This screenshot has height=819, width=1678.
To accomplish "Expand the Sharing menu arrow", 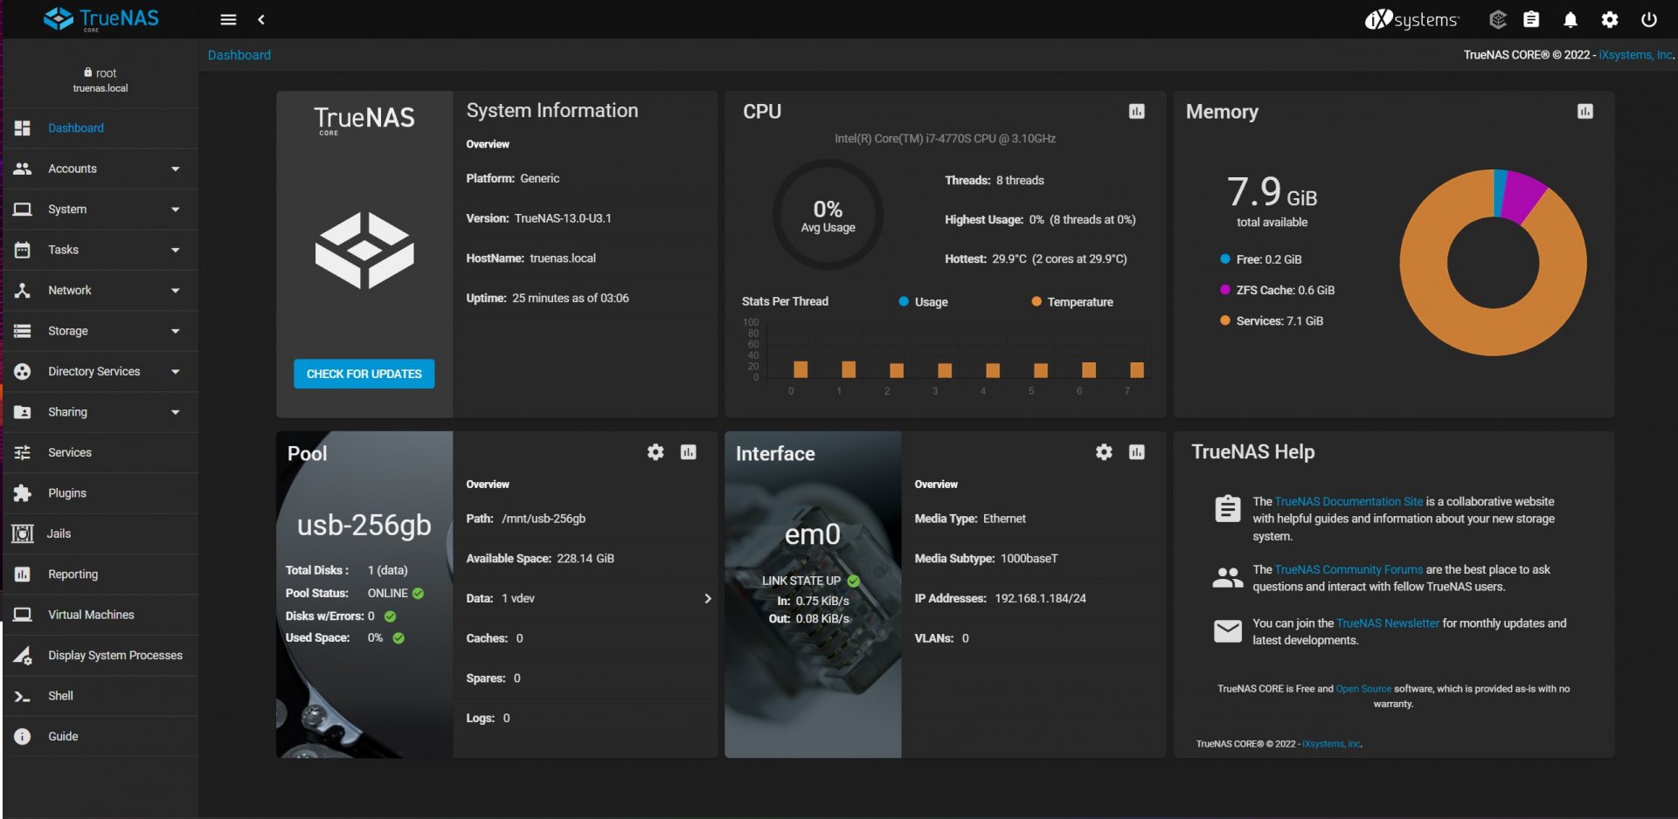I will (x=175, y=412).
